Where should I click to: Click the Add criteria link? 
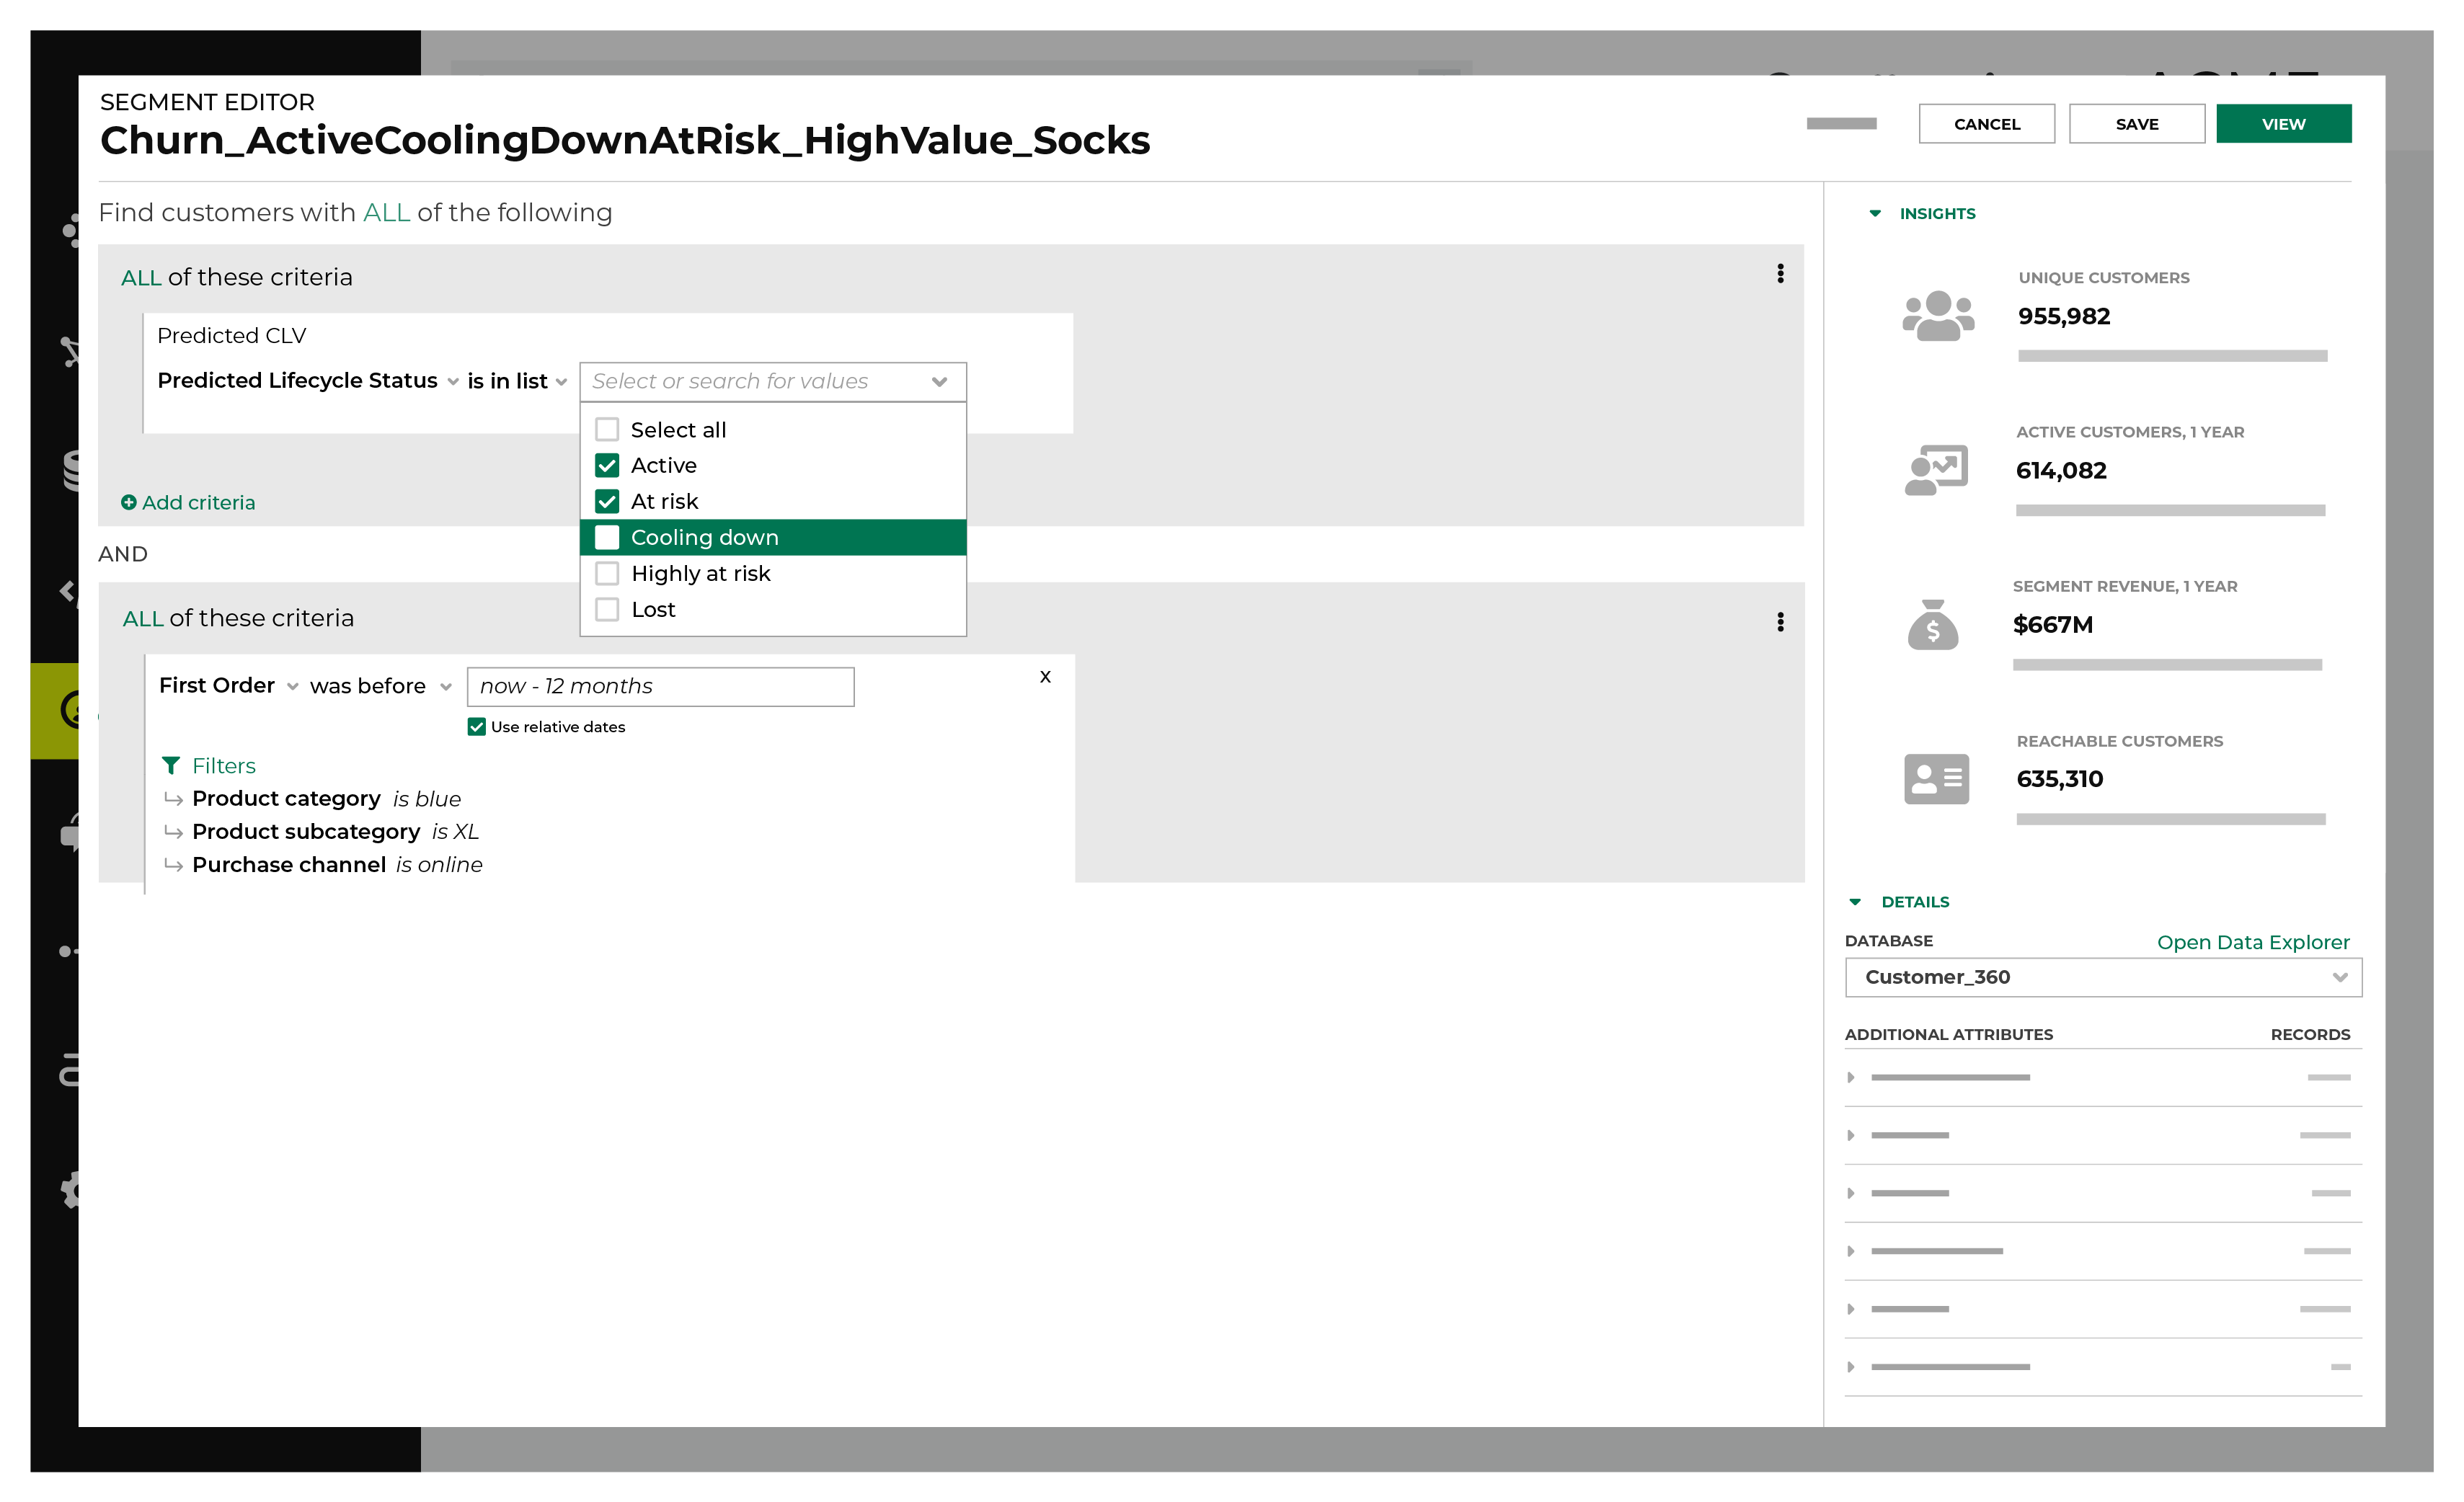[198, 502]
